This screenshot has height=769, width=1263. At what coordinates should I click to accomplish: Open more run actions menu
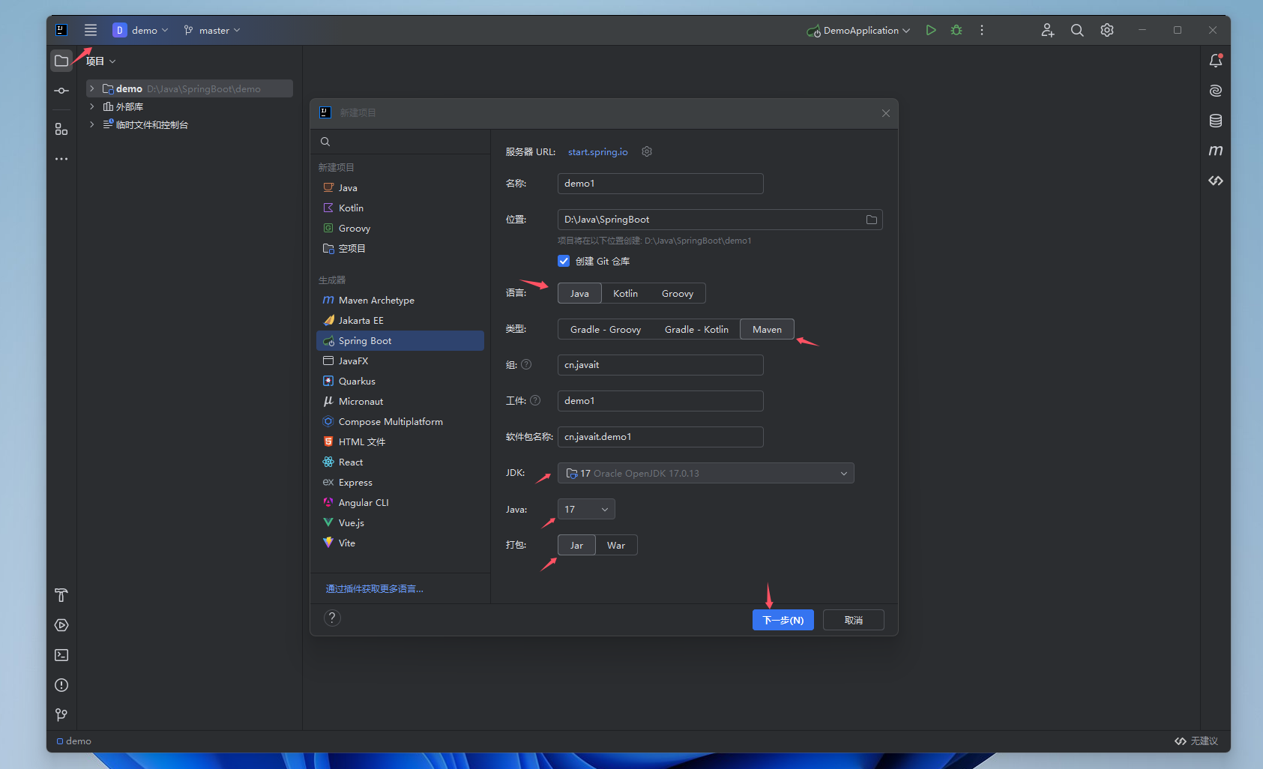point(982,30)
